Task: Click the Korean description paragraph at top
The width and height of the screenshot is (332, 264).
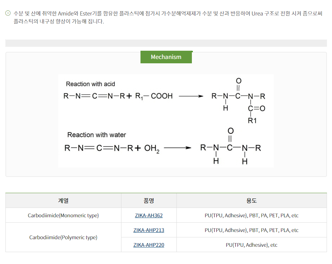Action: [165, 17]
